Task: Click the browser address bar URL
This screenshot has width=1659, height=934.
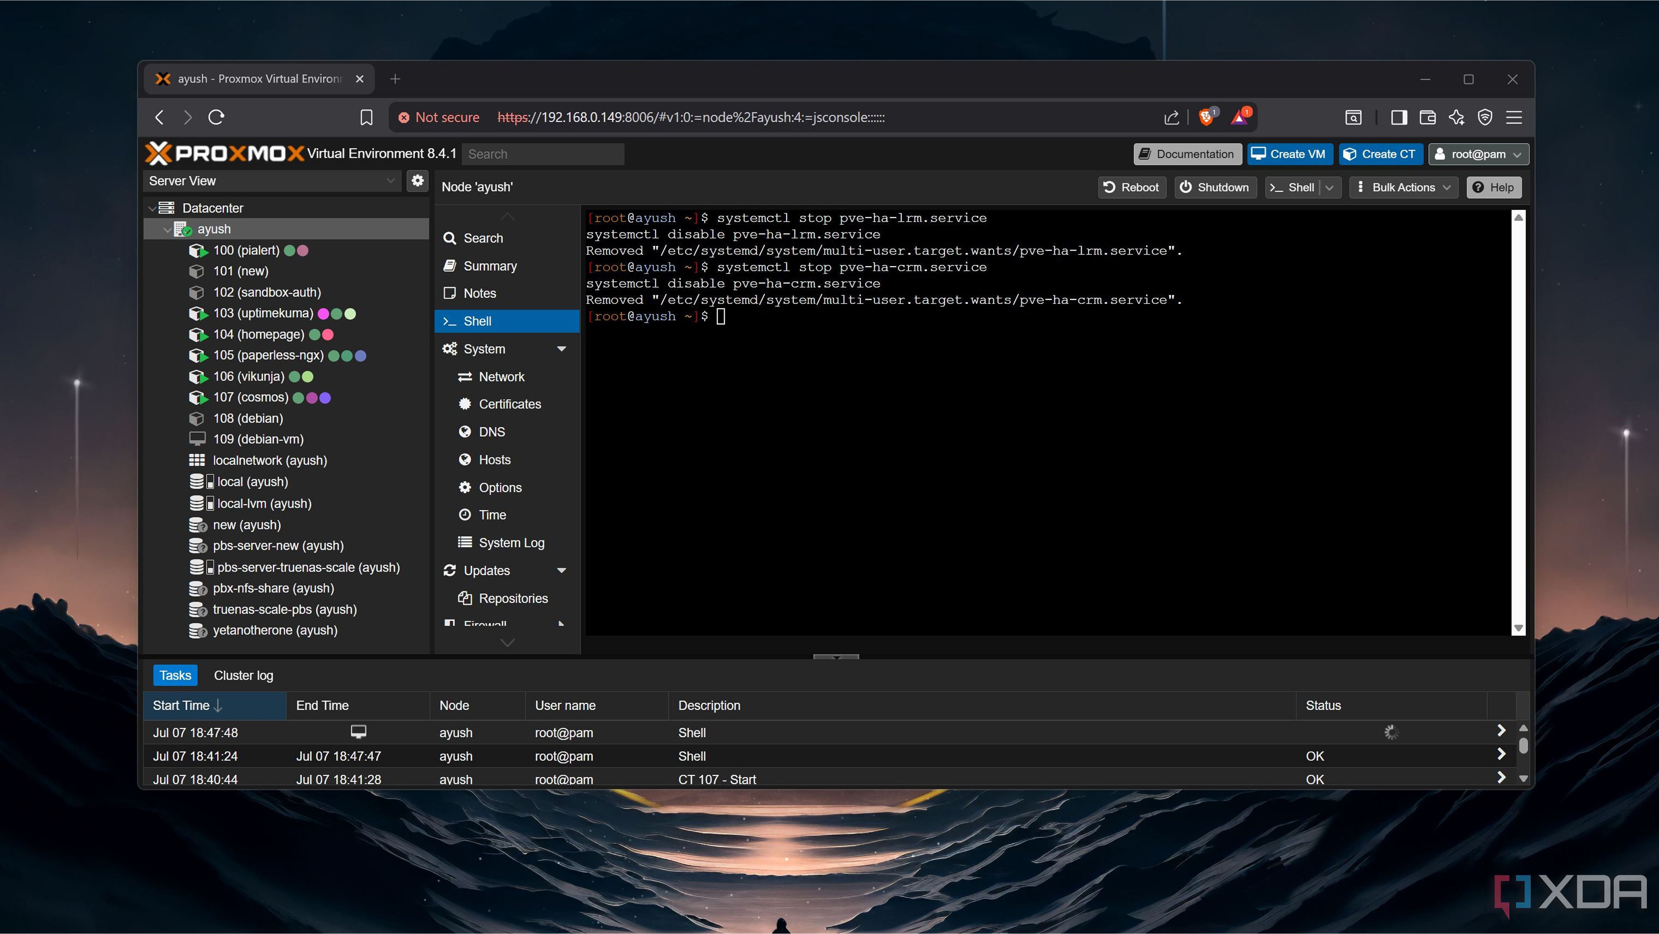Action: pyautogui.click(x=691, y=117)
